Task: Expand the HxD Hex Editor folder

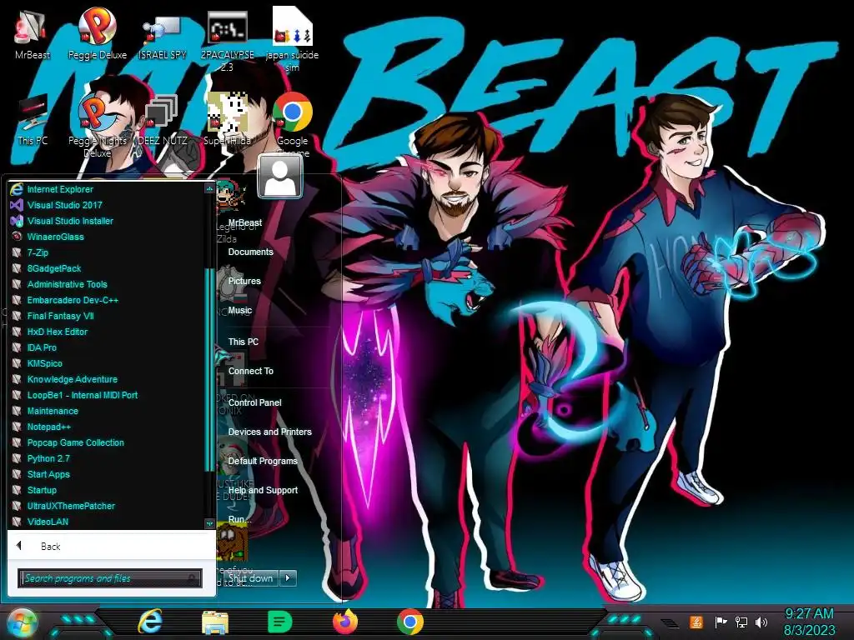Action: (107, 332)
